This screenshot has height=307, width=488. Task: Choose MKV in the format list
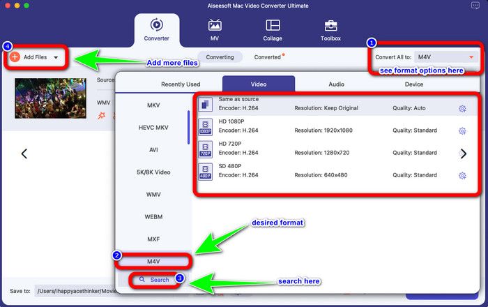(x=153, y=105)
